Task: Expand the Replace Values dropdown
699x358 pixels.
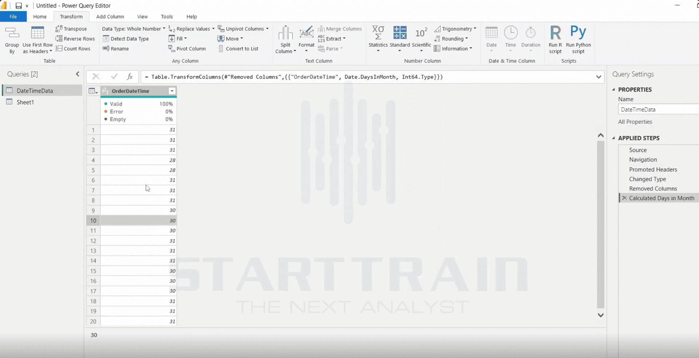Action: (213, 29)
